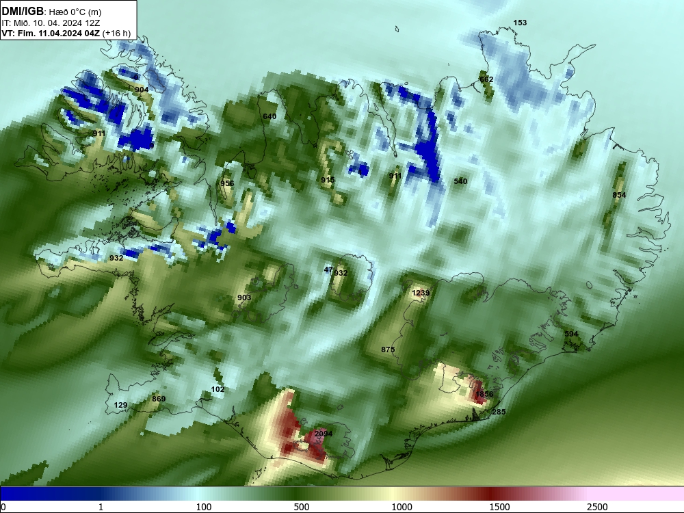Click the 875 value label

[x=388, y=350]
